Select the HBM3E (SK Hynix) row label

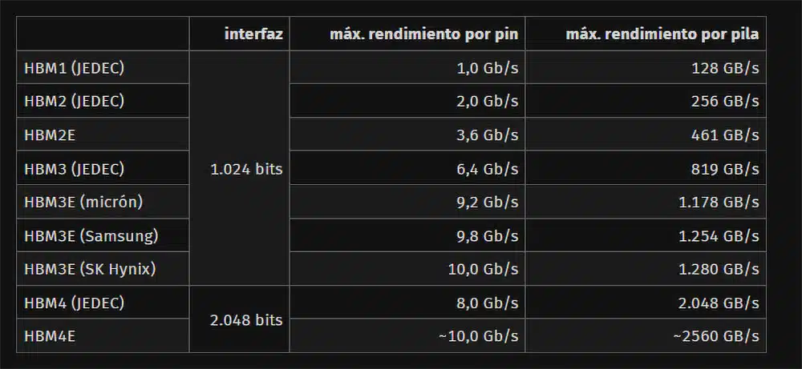pyautogui.click(x=90, y=269)
